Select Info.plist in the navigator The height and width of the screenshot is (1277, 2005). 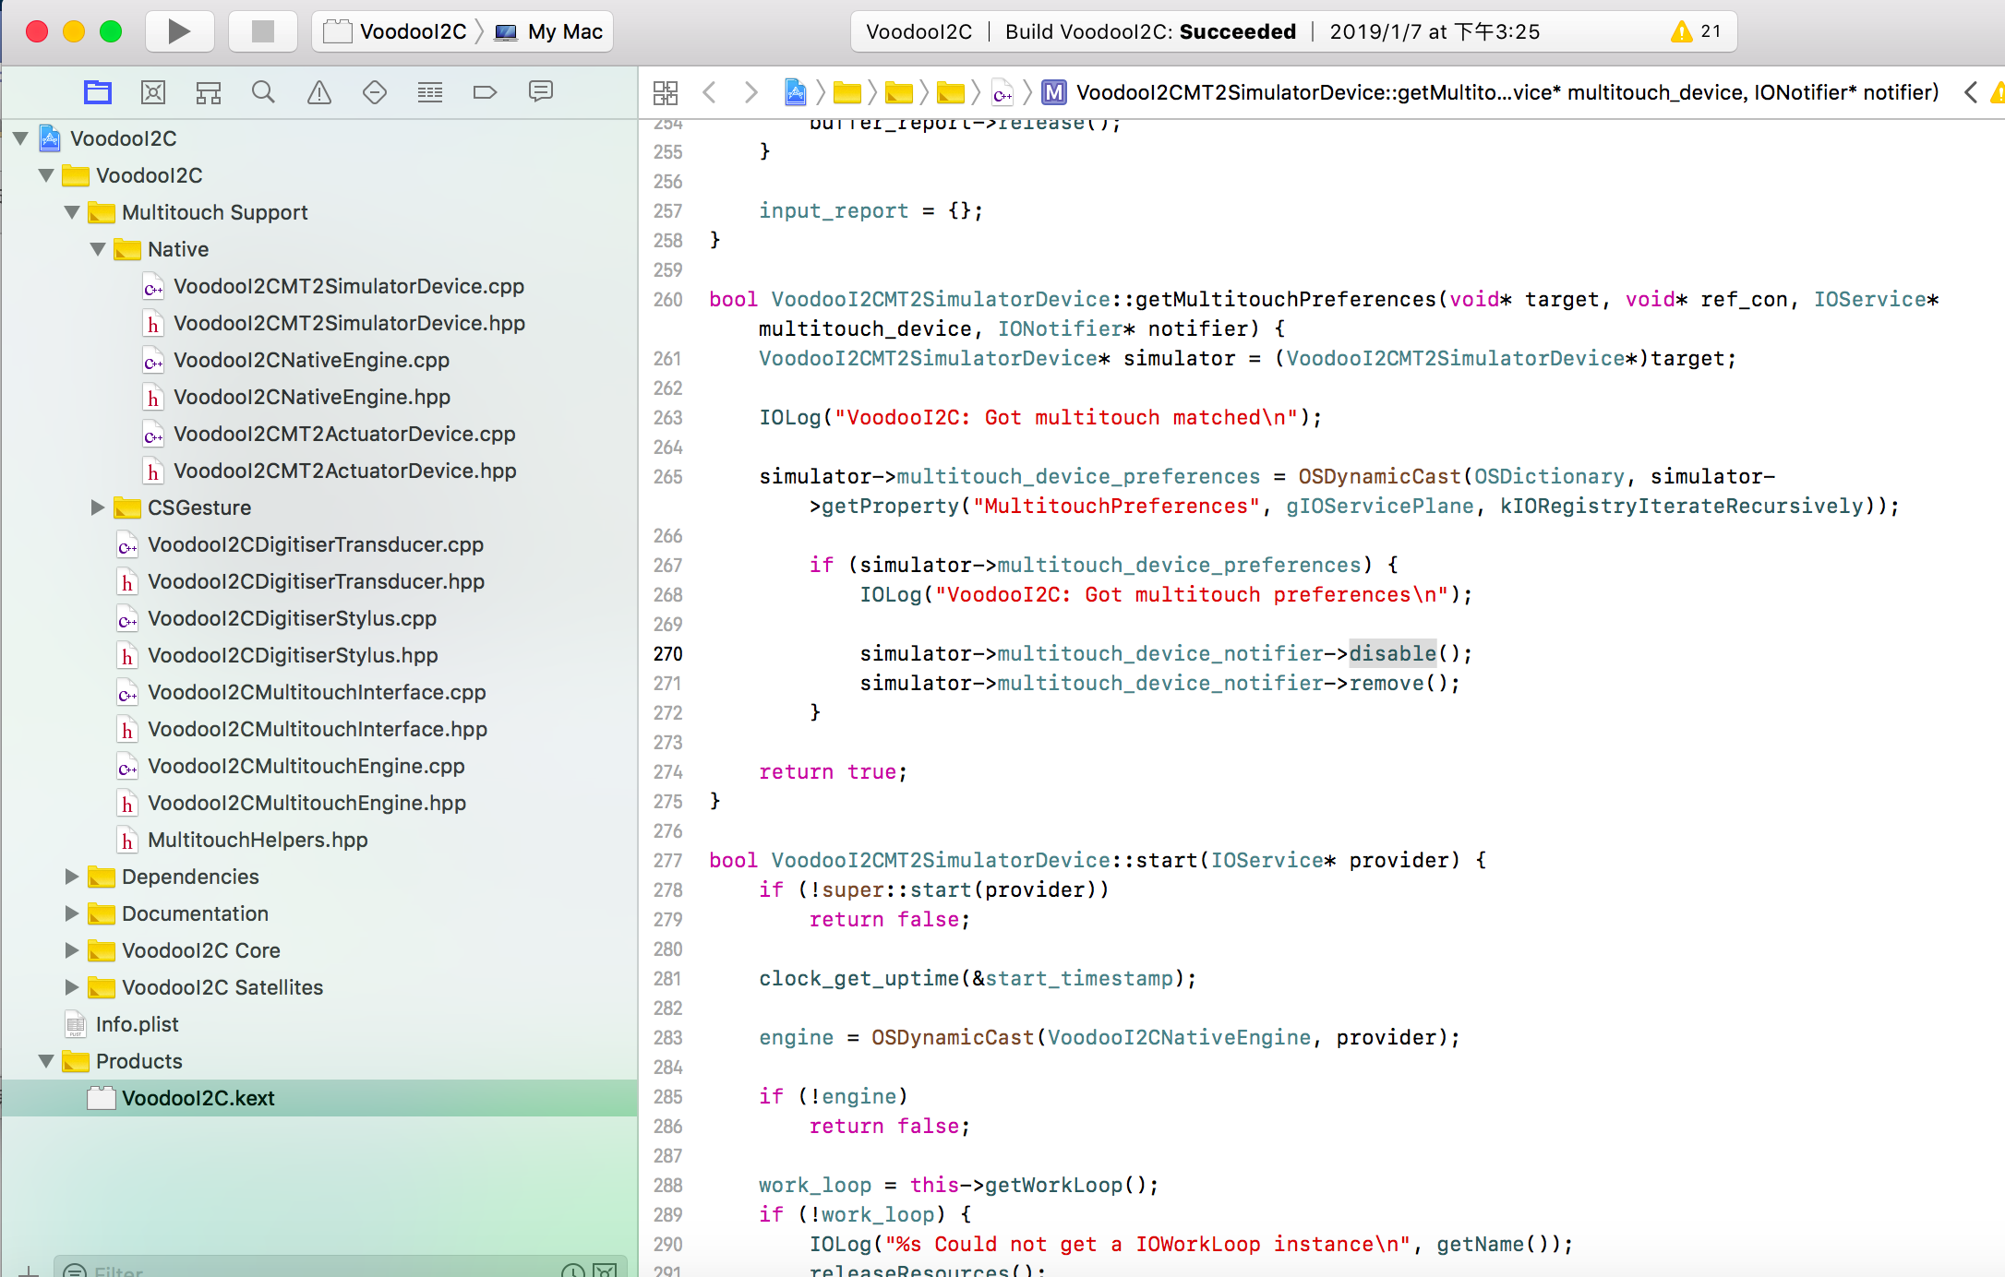point(138,1024)
